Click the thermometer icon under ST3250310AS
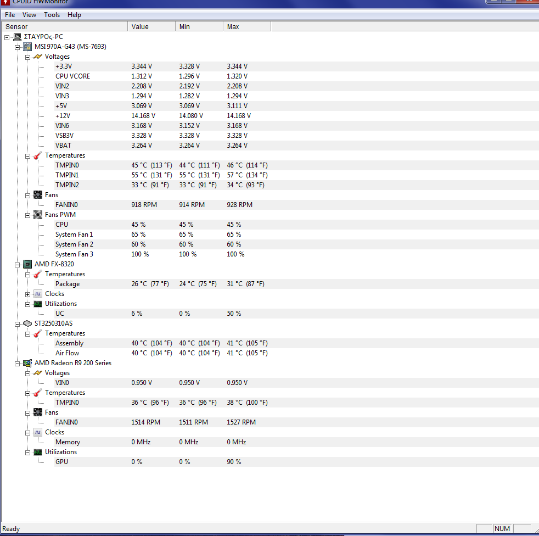The width and height of the screenshot is (539, 536). coord(38,333)
